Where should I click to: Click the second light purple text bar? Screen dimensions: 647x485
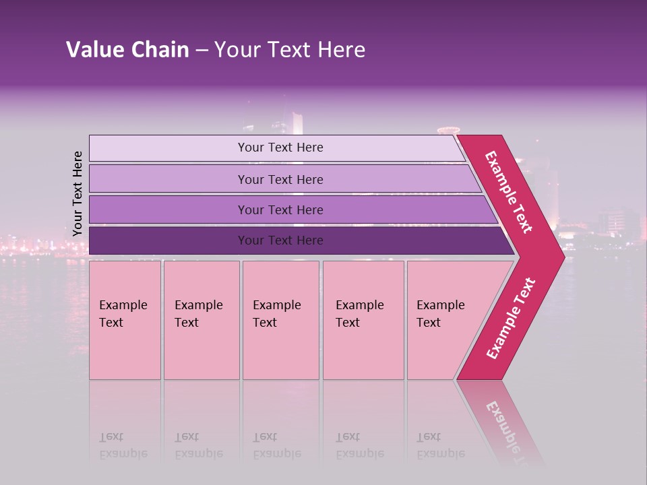click(x=280, y=179)
